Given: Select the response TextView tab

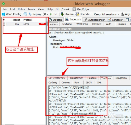Looking at the screenshot, I should click(x=106, y=78).
